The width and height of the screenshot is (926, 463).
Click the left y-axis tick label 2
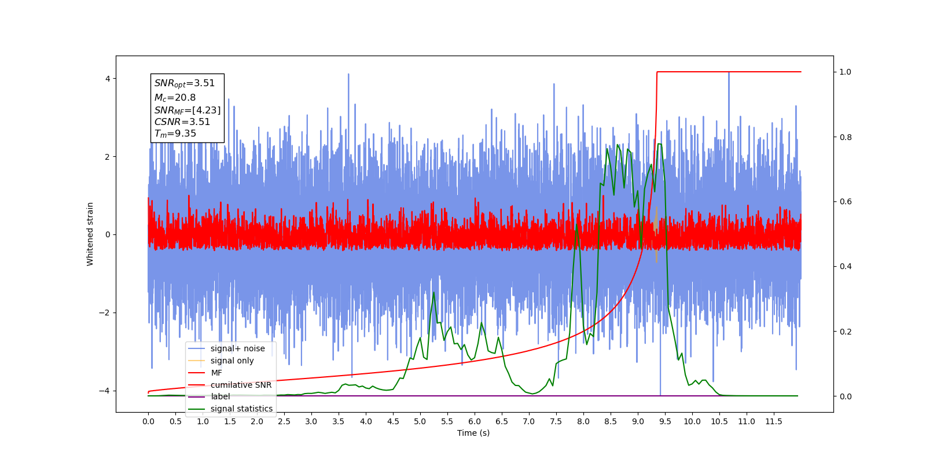[x=108, y=157]
